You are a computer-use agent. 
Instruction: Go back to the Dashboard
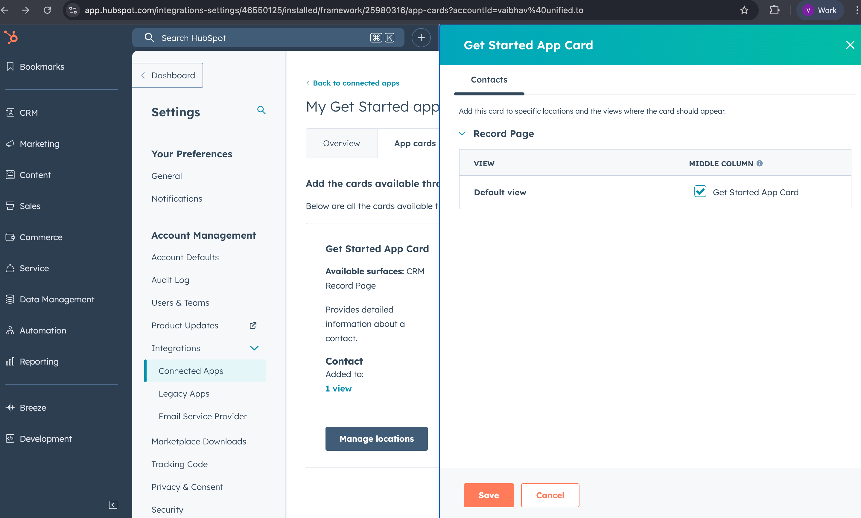tap(168, 75)
